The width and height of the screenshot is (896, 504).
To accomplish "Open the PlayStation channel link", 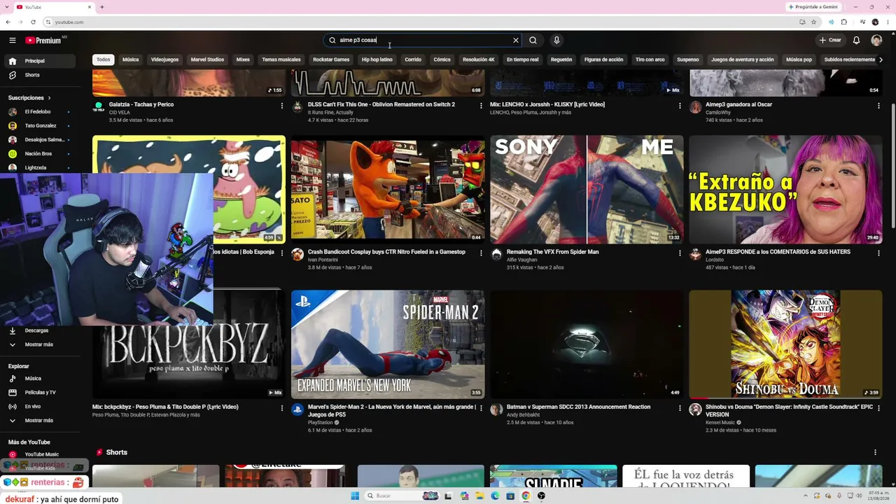I will point(321,423).
